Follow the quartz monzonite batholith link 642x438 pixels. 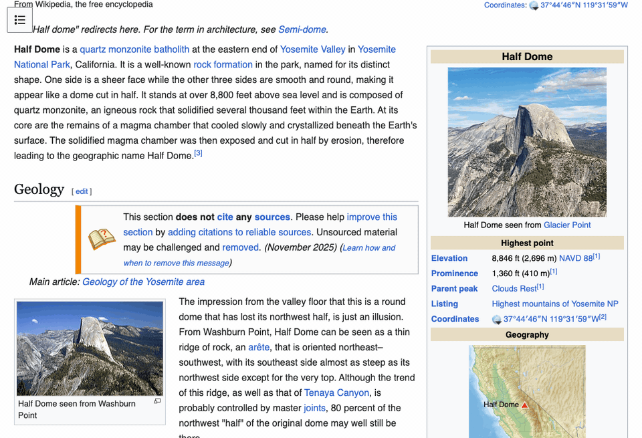pos(134,49)
